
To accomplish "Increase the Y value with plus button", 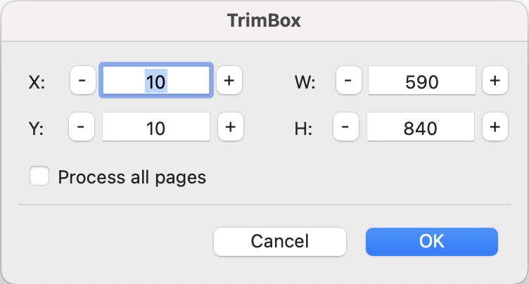I will pyautogui.click(x=230, y=128).
